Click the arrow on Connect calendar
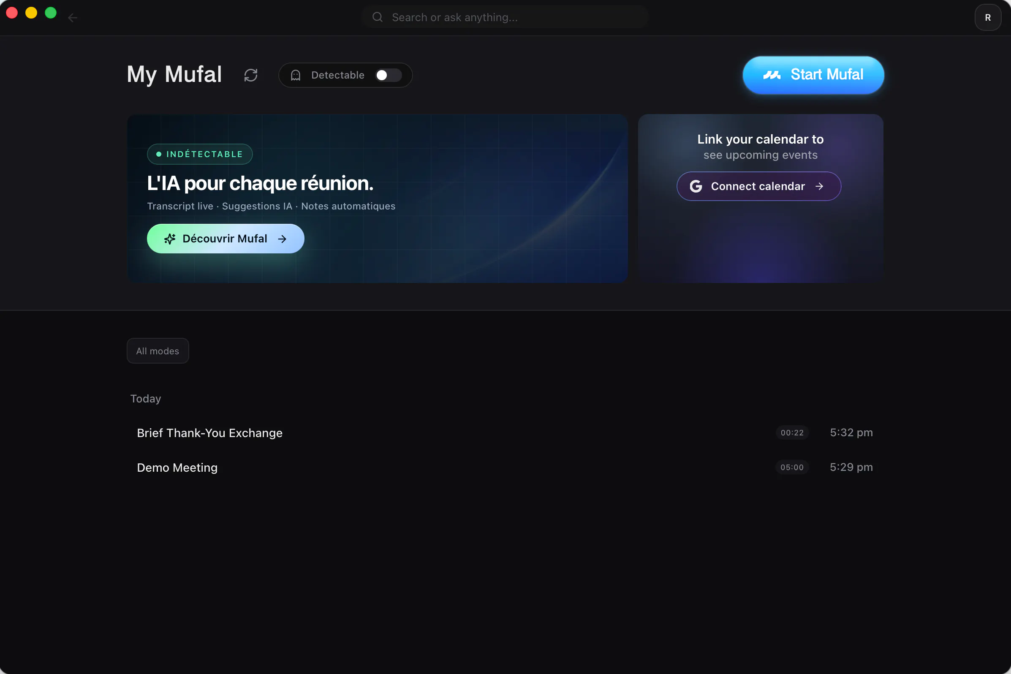Screen dimensions: 1011x674 (819, 186)
